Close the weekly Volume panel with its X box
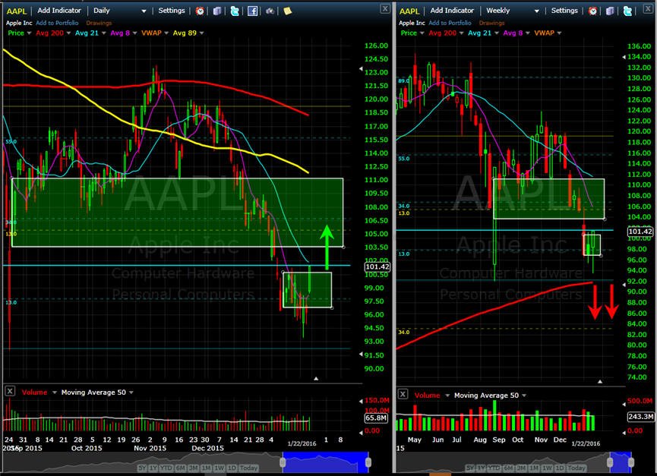The width and height of the screenshot is (657, 476). 403,394
